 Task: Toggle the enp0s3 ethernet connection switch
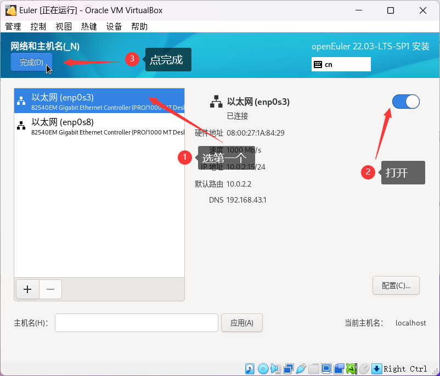point(405,102)
